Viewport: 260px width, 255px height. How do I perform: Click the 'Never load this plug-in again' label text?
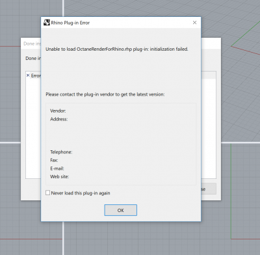[81, 193]
